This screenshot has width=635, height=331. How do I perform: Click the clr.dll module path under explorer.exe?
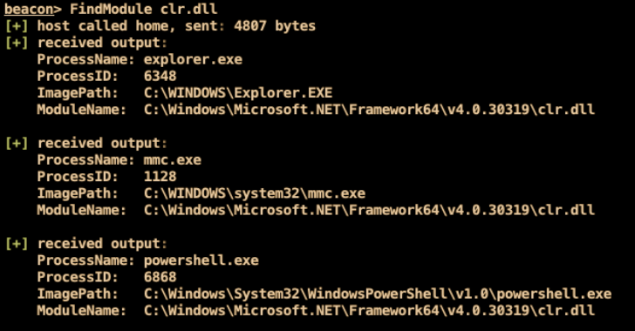click(369, 109)
